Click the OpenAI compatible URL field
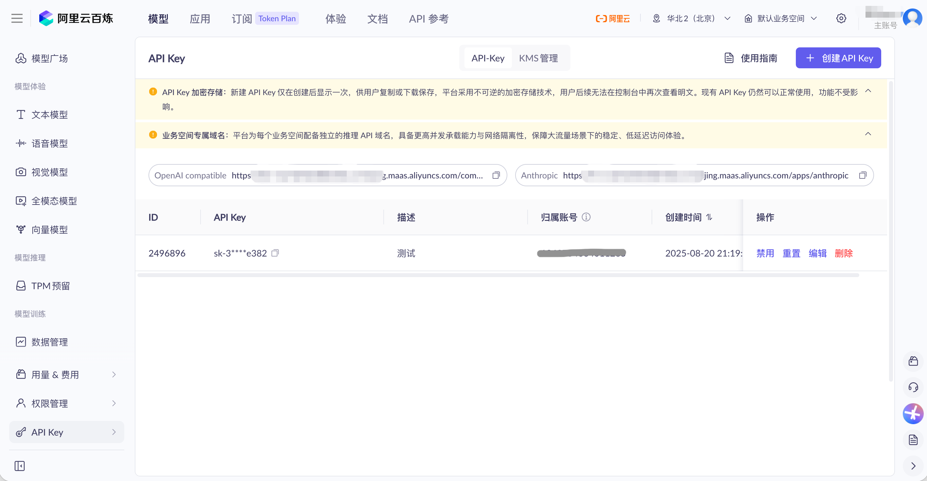 [x=327, y=175]
